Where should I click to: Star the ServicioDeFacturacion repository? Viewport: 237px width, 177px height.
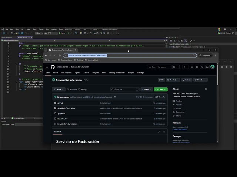pos(198,80)
